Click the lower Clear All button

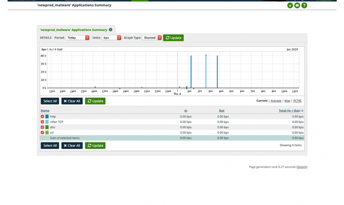click(72, 146)
